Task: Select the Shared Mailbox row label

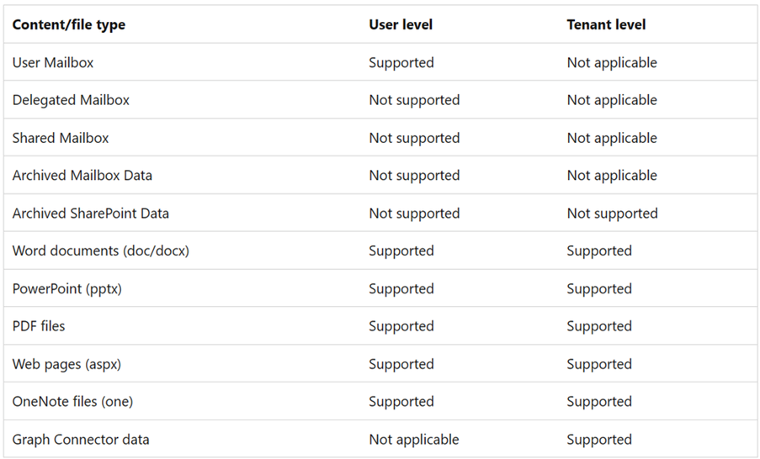Action: (61, 138)
